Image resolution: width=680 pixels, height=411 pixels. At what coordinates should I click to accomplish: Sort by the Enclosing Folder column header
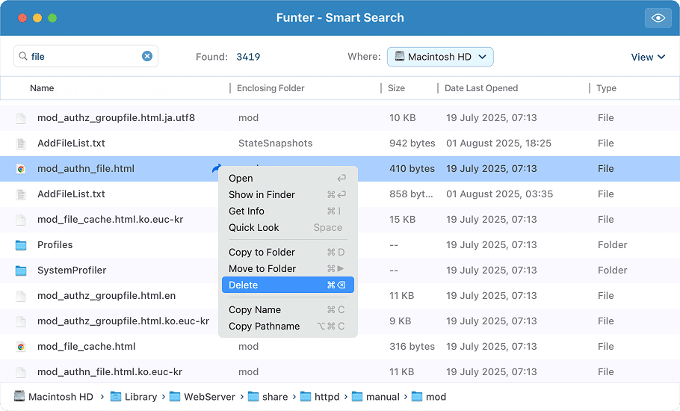271,88
